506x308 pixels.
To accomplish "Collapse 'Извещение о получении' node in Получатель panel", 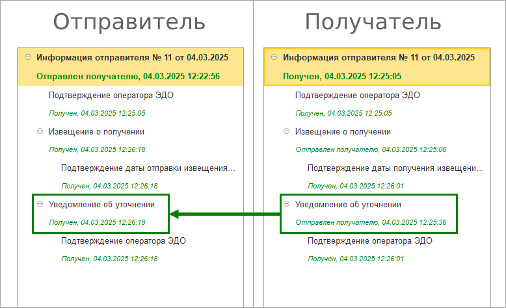I will pos(286,131).
